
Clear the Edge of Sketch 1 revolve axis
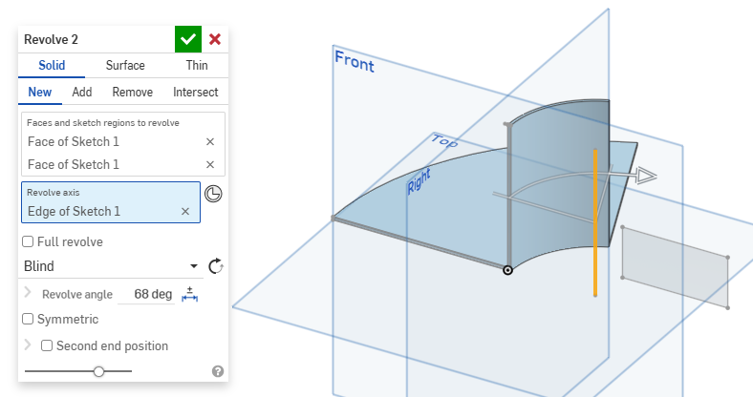185,211
